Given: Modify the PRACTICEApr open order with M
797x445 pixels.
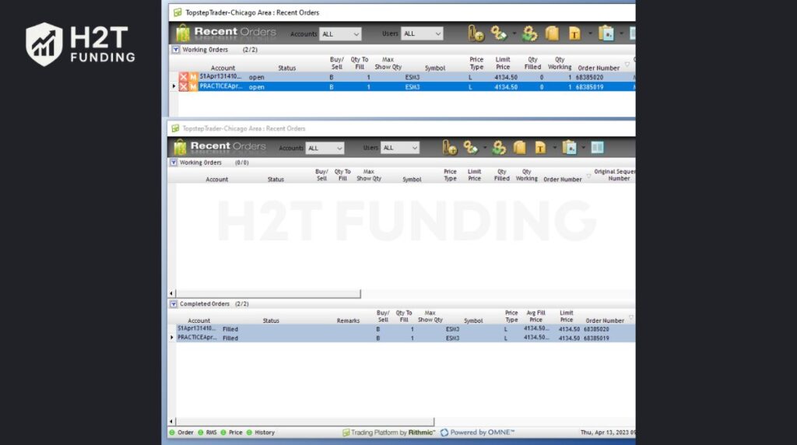Looking at the screenshot, I should point(193,87).
